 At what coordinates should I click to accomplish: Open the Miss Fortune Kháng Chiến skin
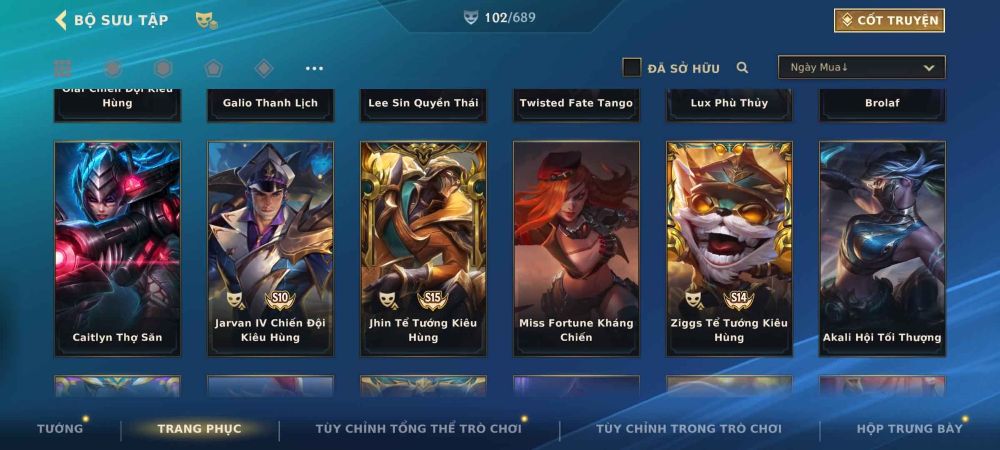click(576, 249)
